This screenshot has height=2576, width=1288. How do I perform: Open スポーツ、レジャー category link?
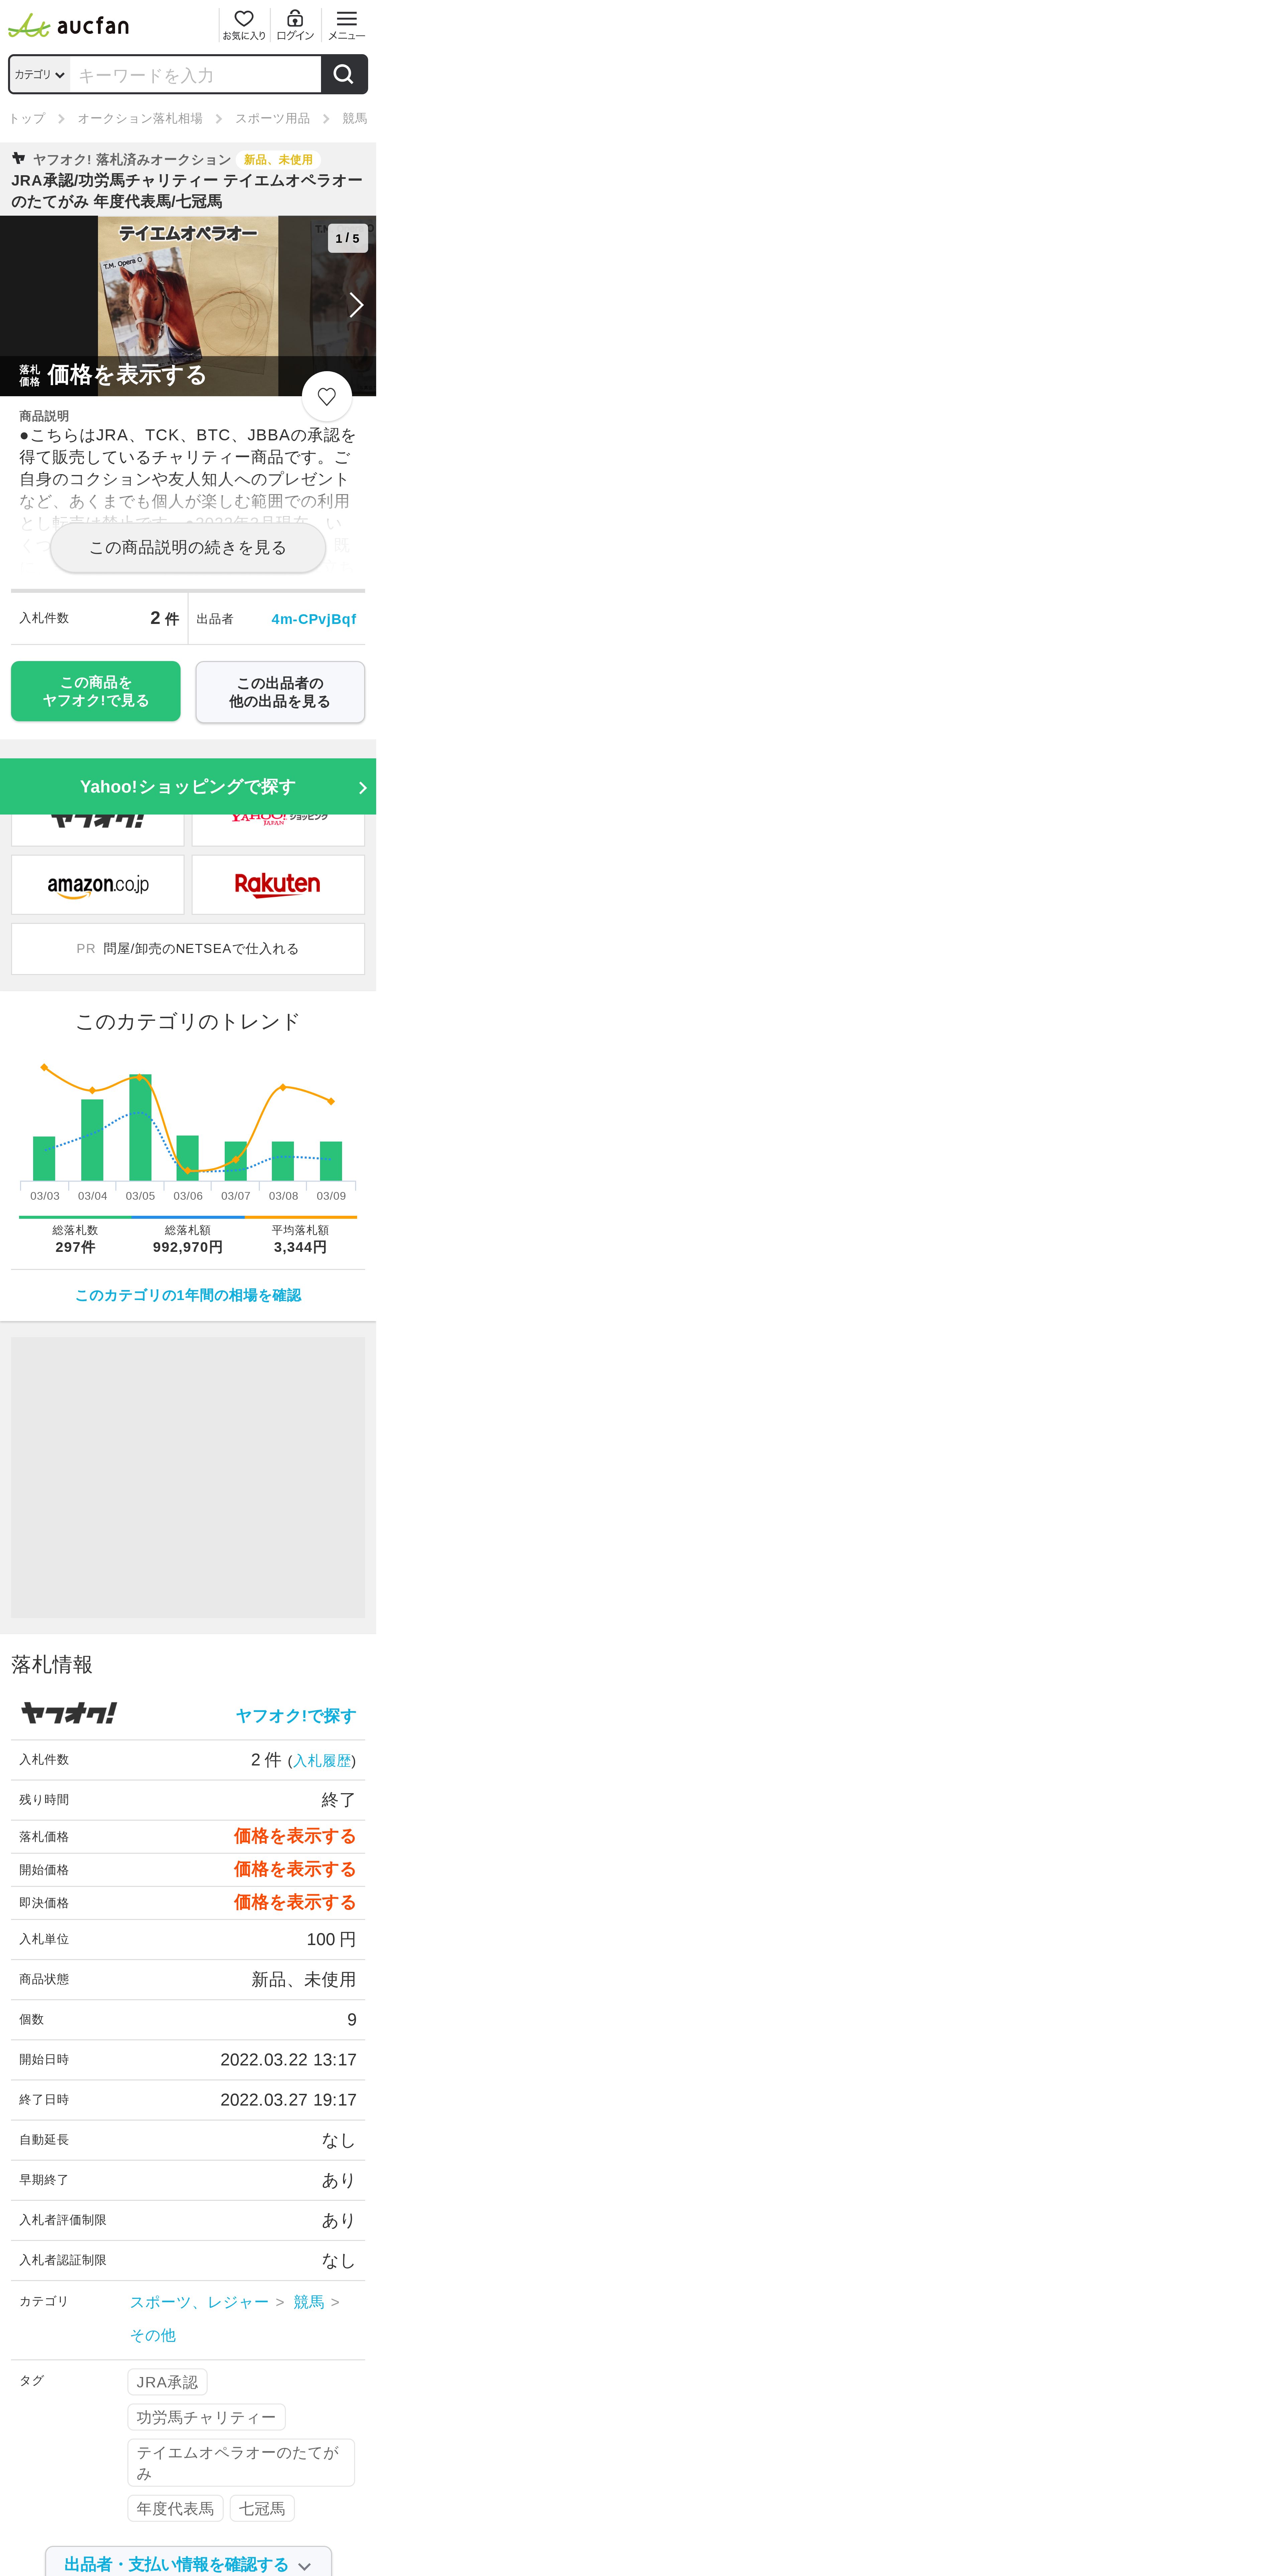(x=199, y=2302)
